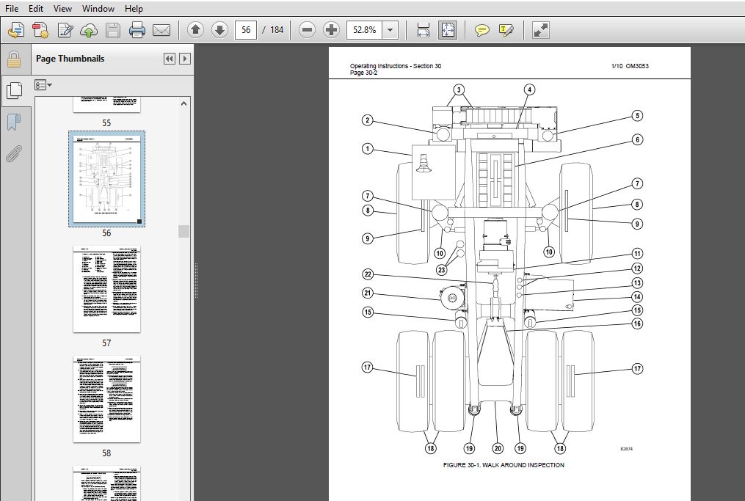Viewport: 745px width, 501px height.
Task: Open the Attachments paperclip panel
Action: tap(14, 153)
